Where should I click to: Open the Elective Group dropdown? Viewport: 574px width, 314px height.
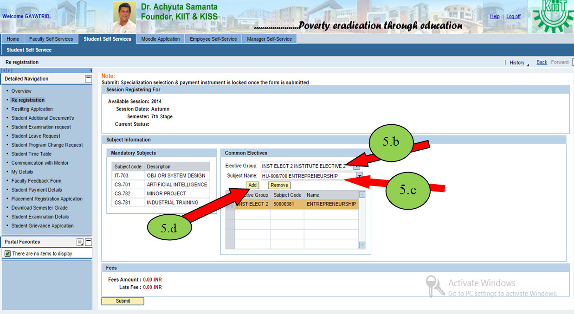pos(357,166)
